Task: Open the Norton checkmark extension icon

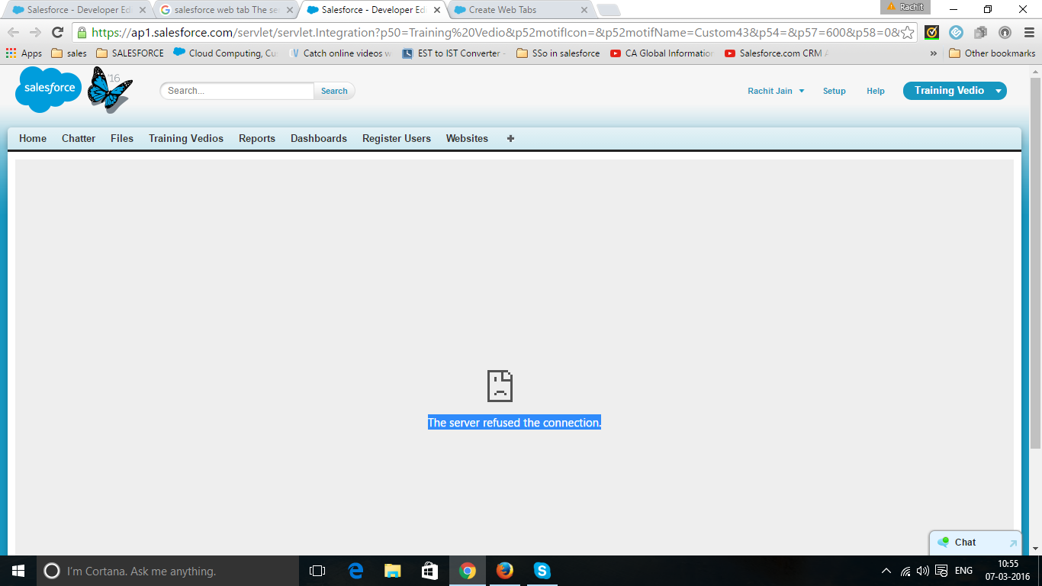Action: tap(931, 33)
